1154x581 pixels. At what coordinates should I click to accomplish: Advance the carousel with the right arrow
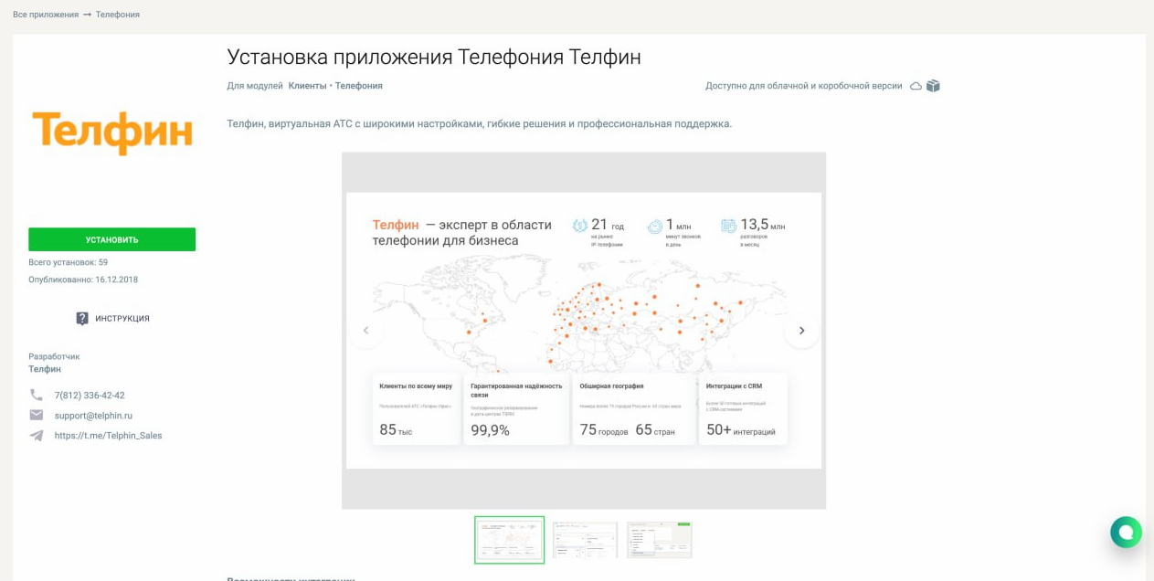(801, 331)
